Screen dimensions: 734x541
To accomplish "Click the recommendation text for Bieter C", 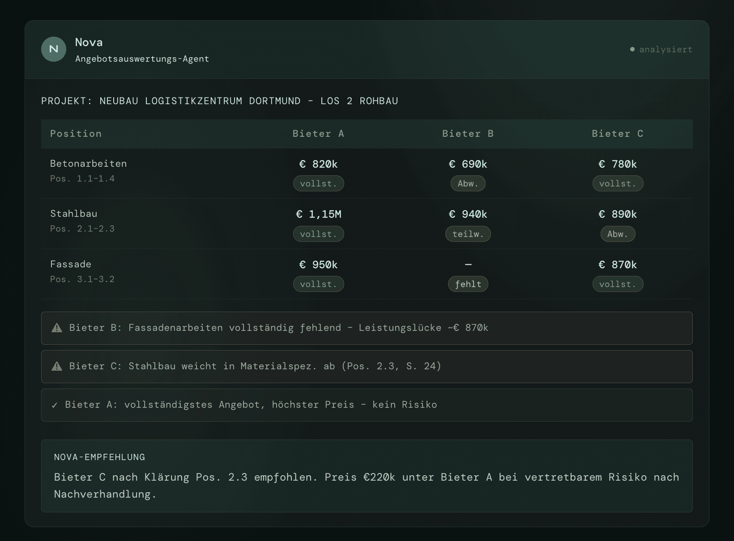I will (367, 486).
